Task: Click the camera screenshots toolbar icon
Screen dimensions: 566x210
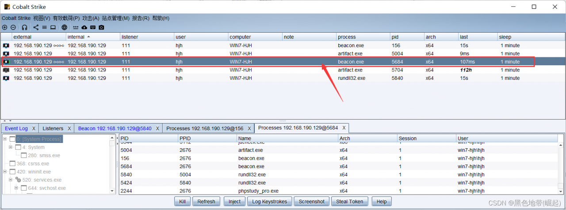Action: (101, 27)
